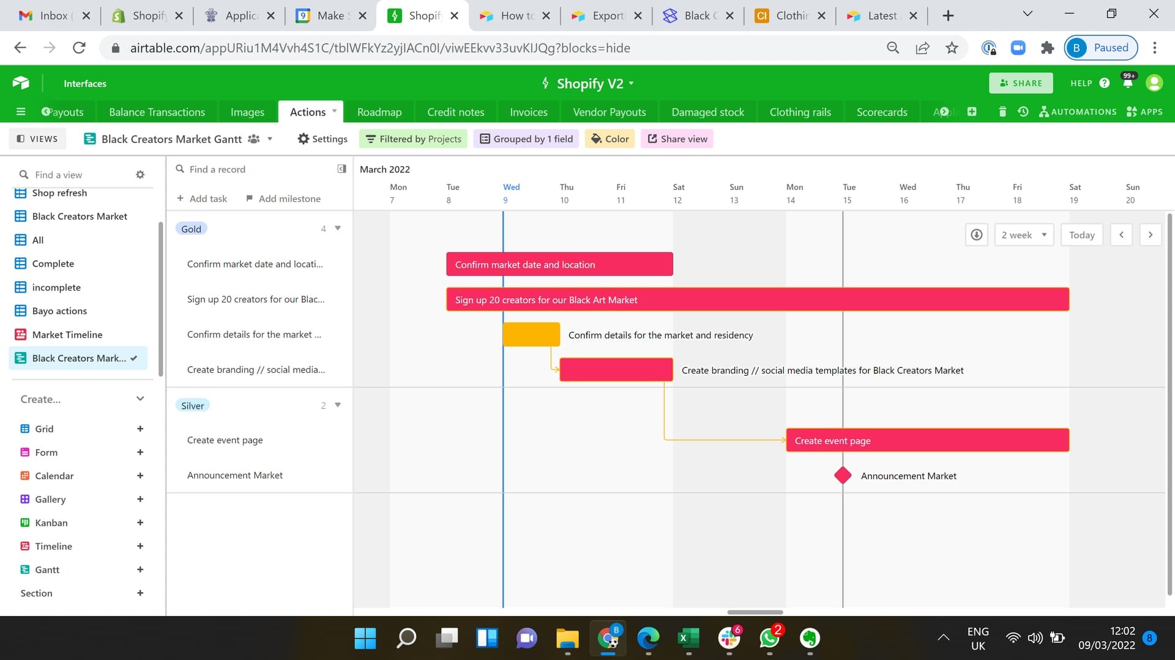Click Find a record search field
The height and width of the screenshot is (660, 1175).
254,169
